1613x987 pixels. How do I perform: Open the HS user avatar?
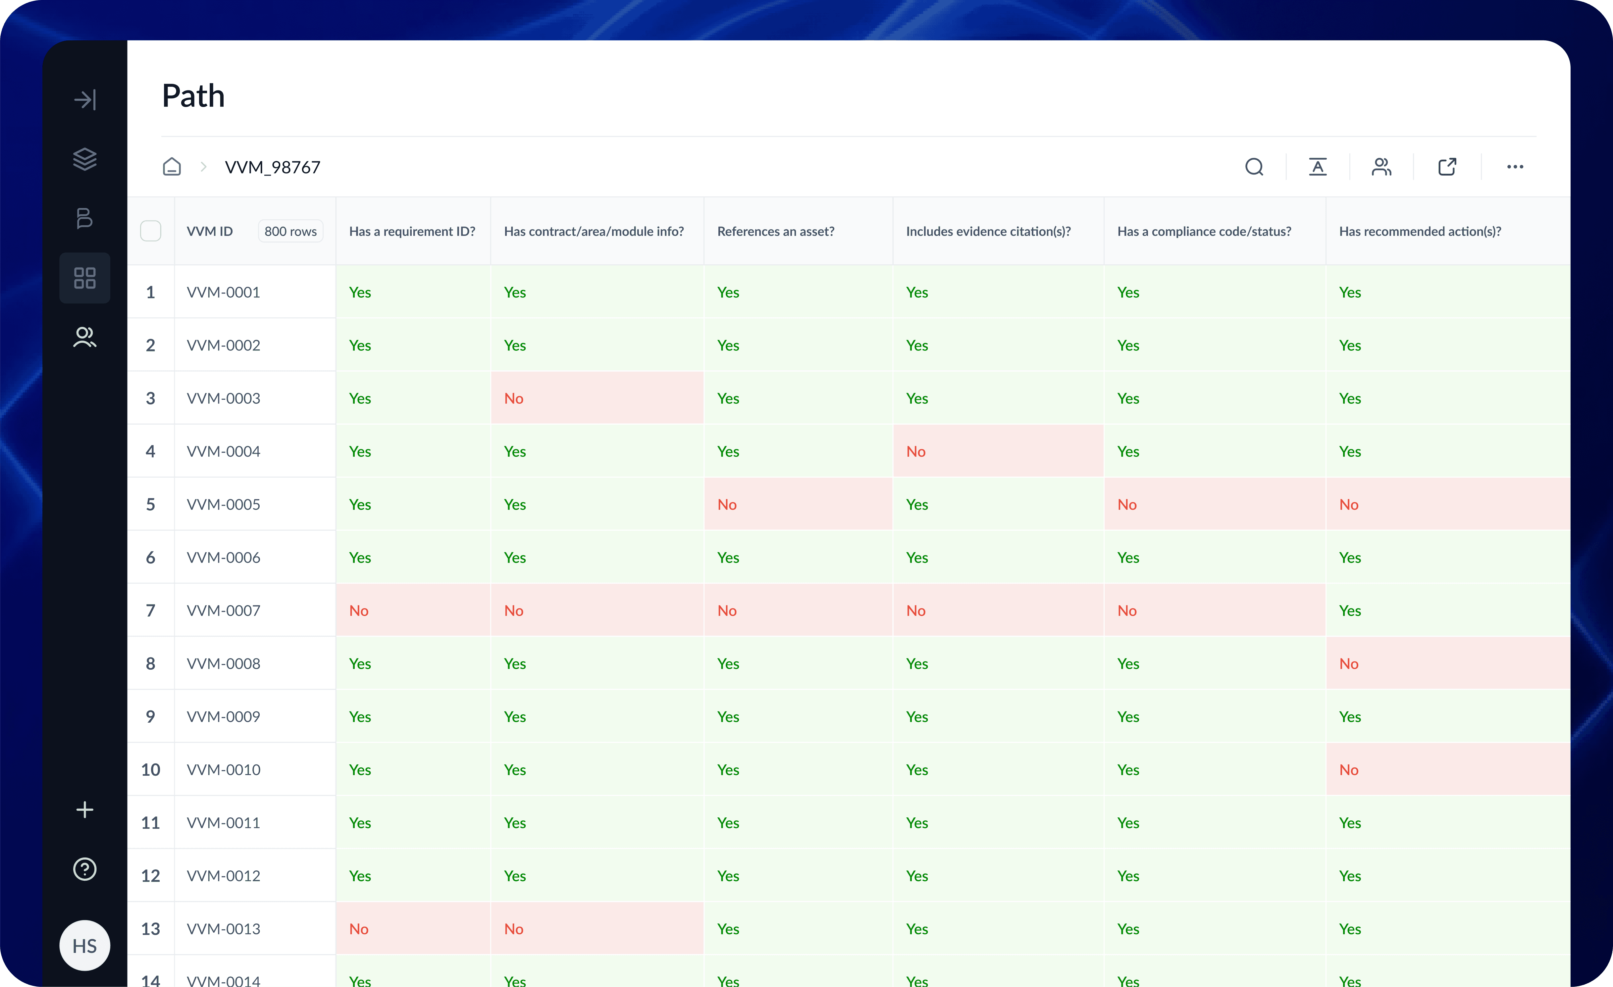[85, 945]
